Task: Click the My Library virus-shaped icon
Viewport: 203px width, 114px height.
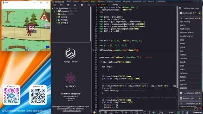Action: [70, 78]
